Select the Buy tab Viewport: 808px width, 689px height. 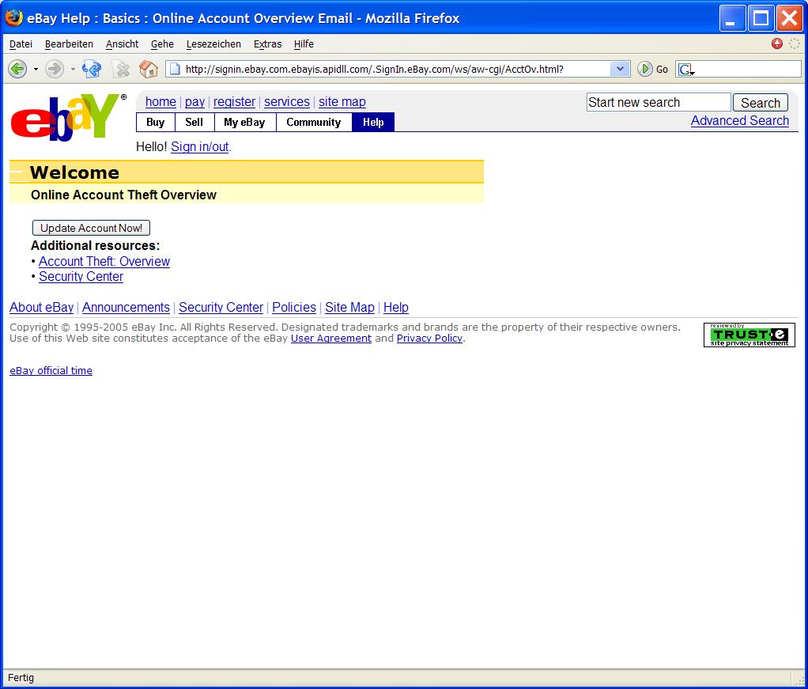[x=155, y=123]
